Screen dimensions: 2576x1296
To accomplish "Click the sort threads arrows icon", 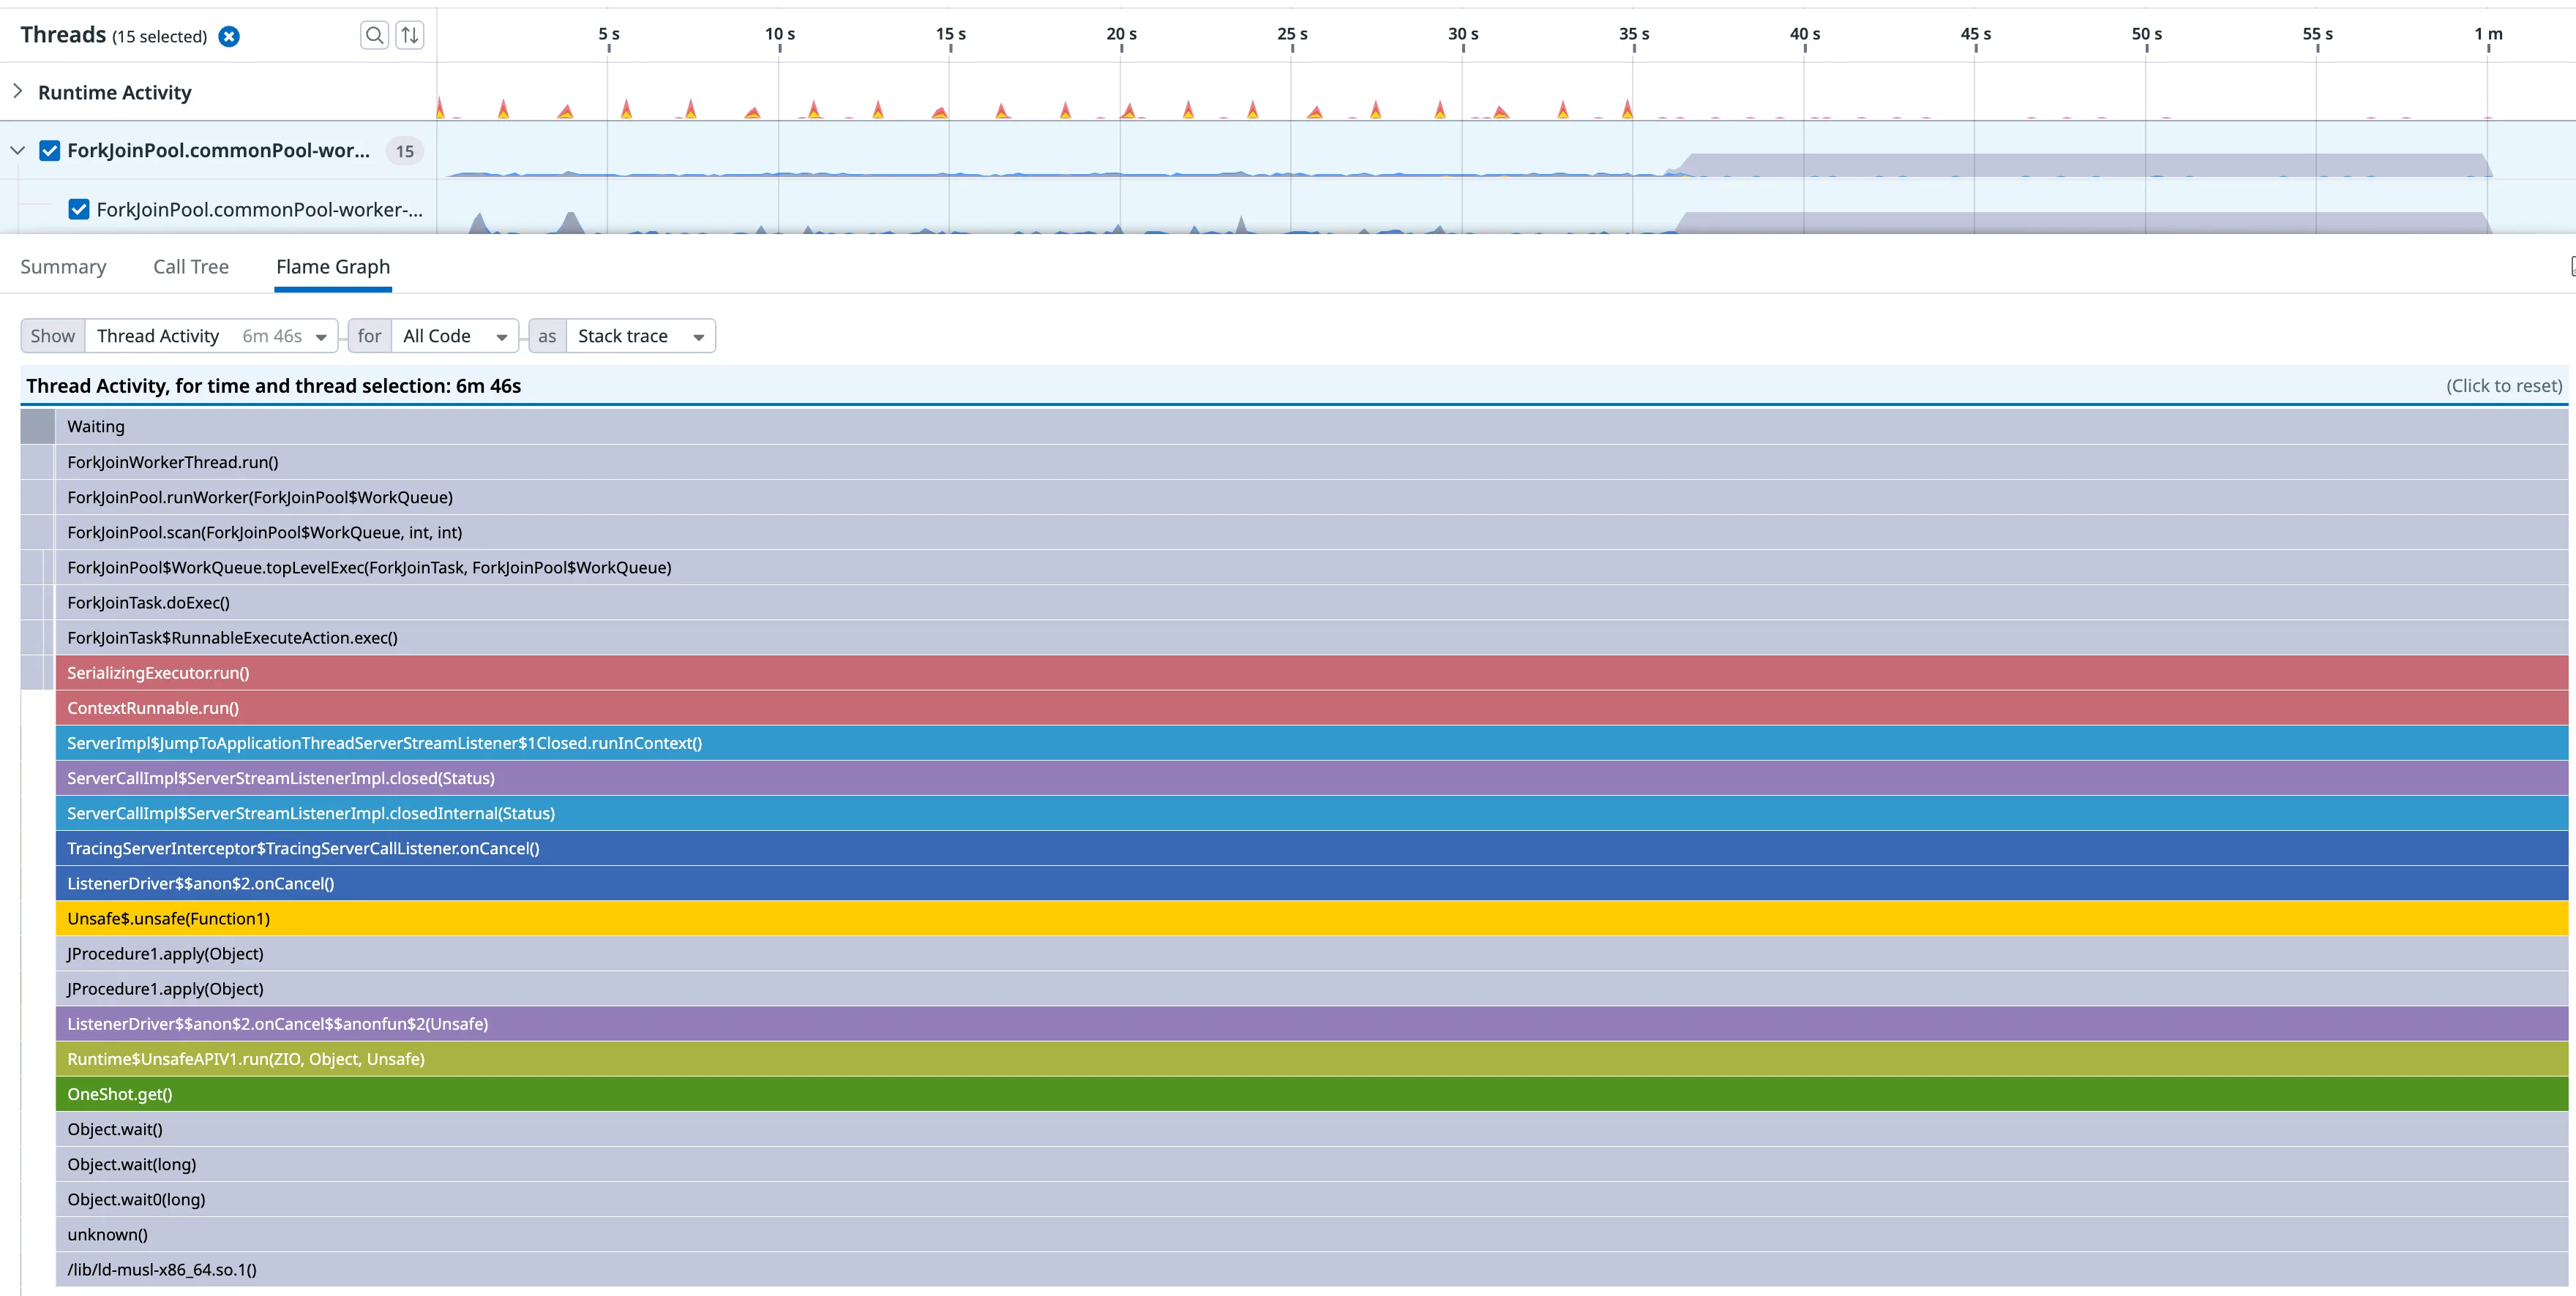I will (x=410, y=36).
